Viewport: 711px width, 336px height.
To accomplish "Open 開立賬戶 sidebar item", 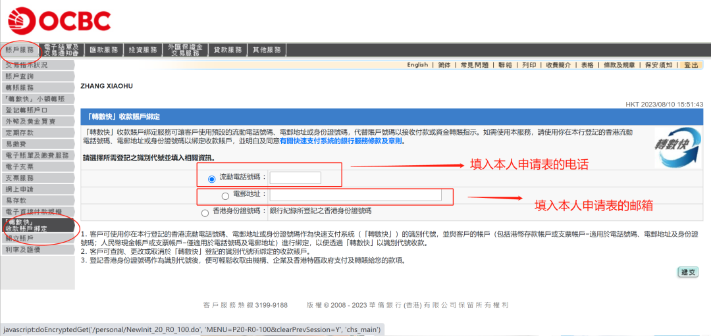I will 38,238.
